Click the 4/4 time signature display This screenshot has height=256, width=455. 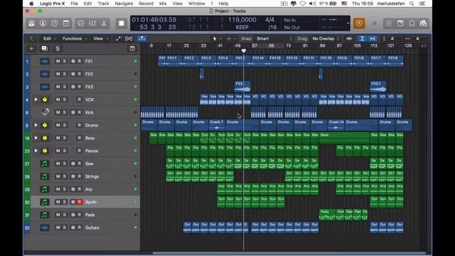(269, 20)
